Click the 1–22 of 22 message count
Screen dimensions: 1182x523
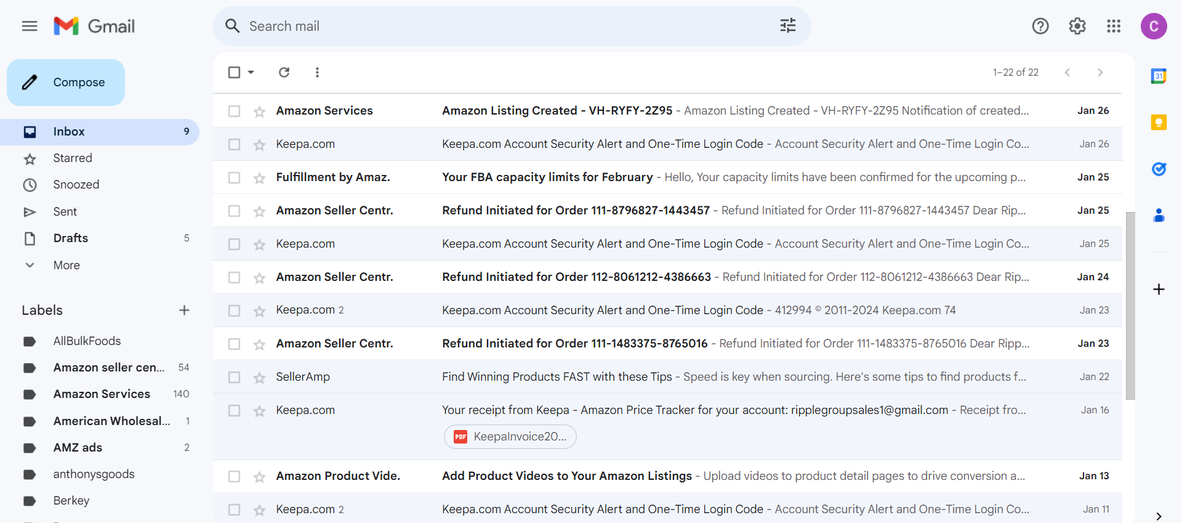pos(1015,72)
